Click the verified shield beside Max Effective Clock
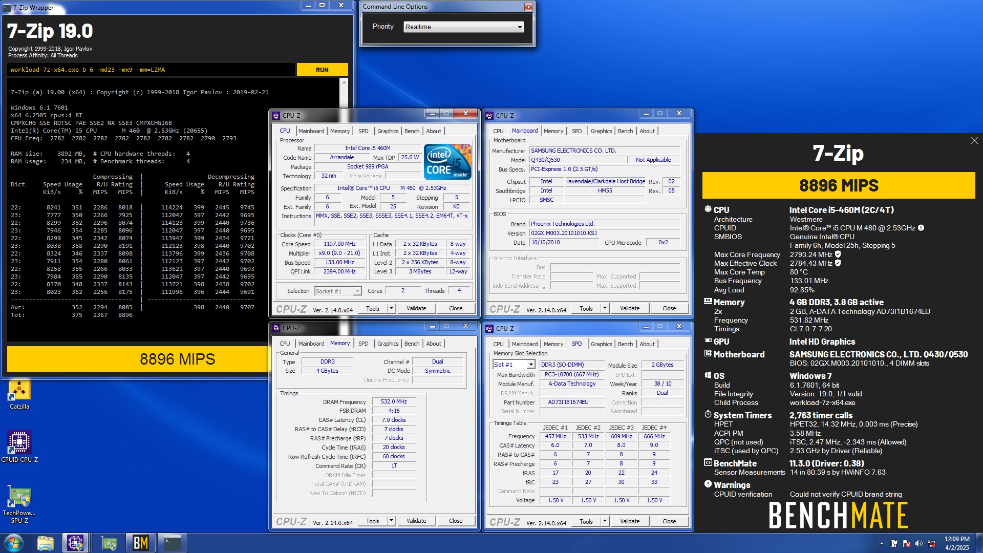The image size is (983, 553). (x=838, y=263)
